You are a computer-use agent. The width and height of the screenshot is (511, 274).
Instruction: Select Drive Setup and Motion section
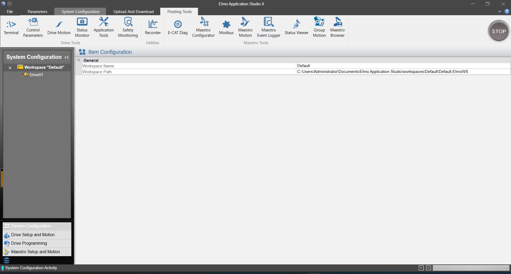pos(33,235)
